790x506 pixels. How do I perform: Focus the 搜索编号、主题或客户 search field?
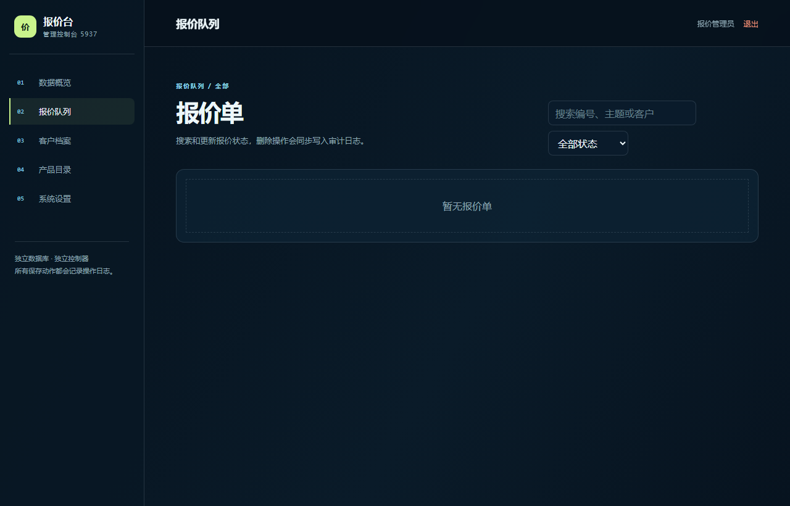(622, 114)
